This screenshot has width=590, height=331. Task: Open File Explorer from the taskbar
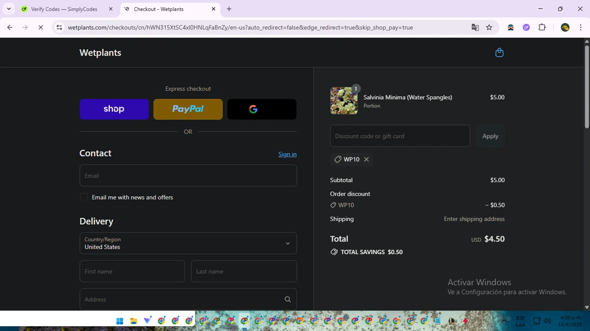pos(133,321)
